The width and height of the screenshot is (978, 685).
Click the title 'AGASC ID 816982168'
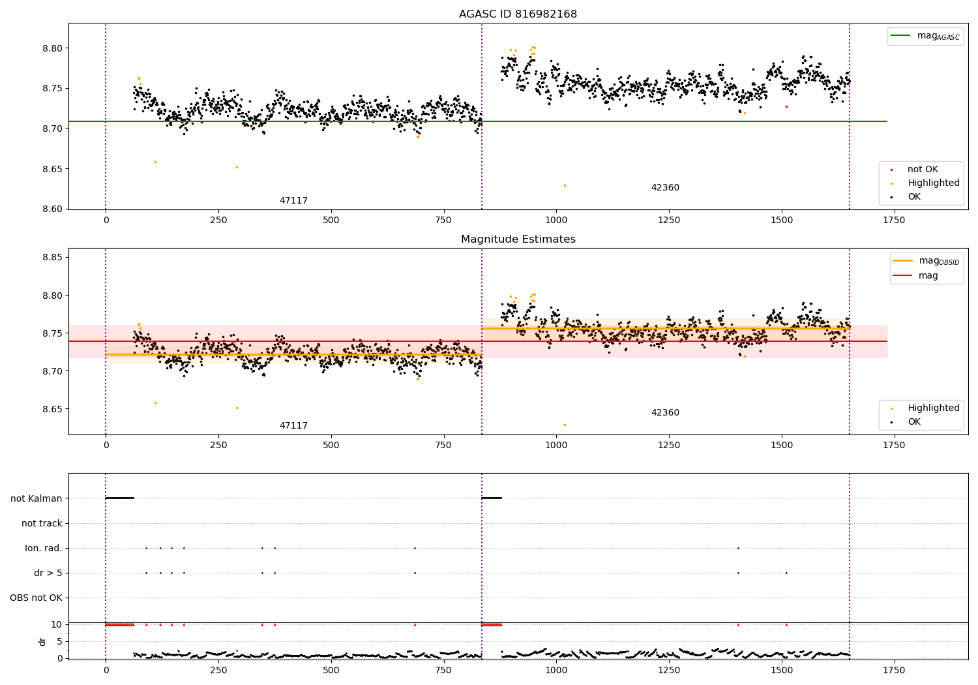pyautogui.click(x=518, y=14)
